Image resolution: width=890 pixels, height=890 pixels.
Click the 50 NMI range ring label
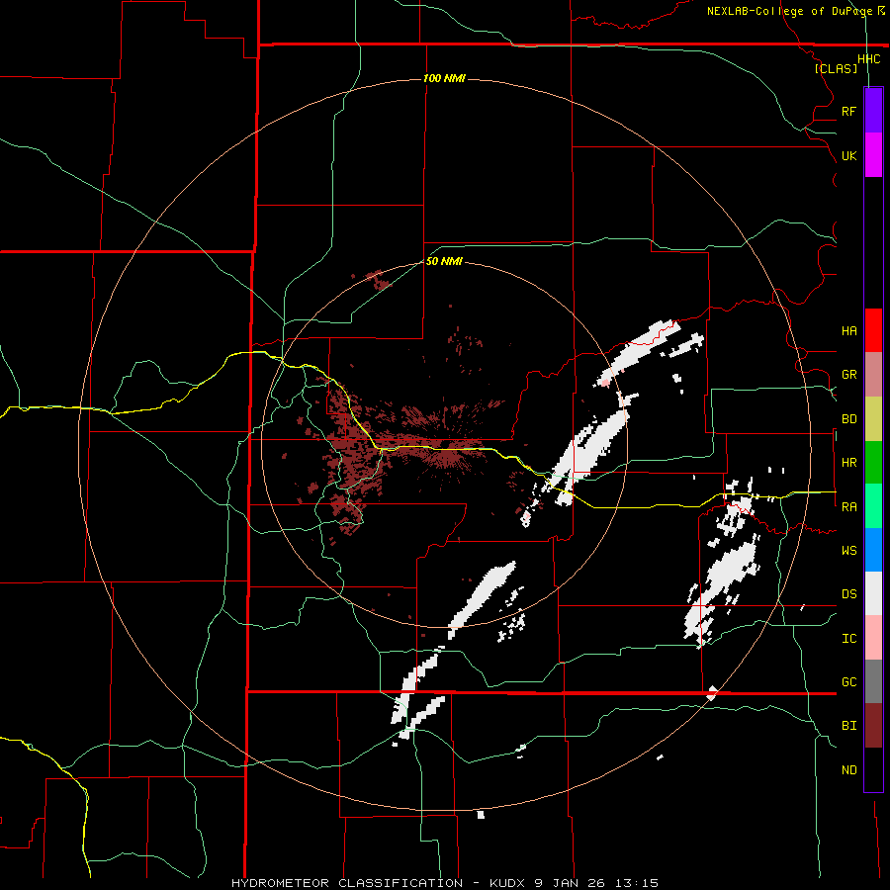click(444, 261)
